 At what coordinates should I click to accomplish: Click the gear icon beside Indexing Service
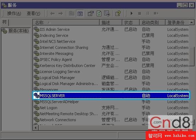coord(37,35)
